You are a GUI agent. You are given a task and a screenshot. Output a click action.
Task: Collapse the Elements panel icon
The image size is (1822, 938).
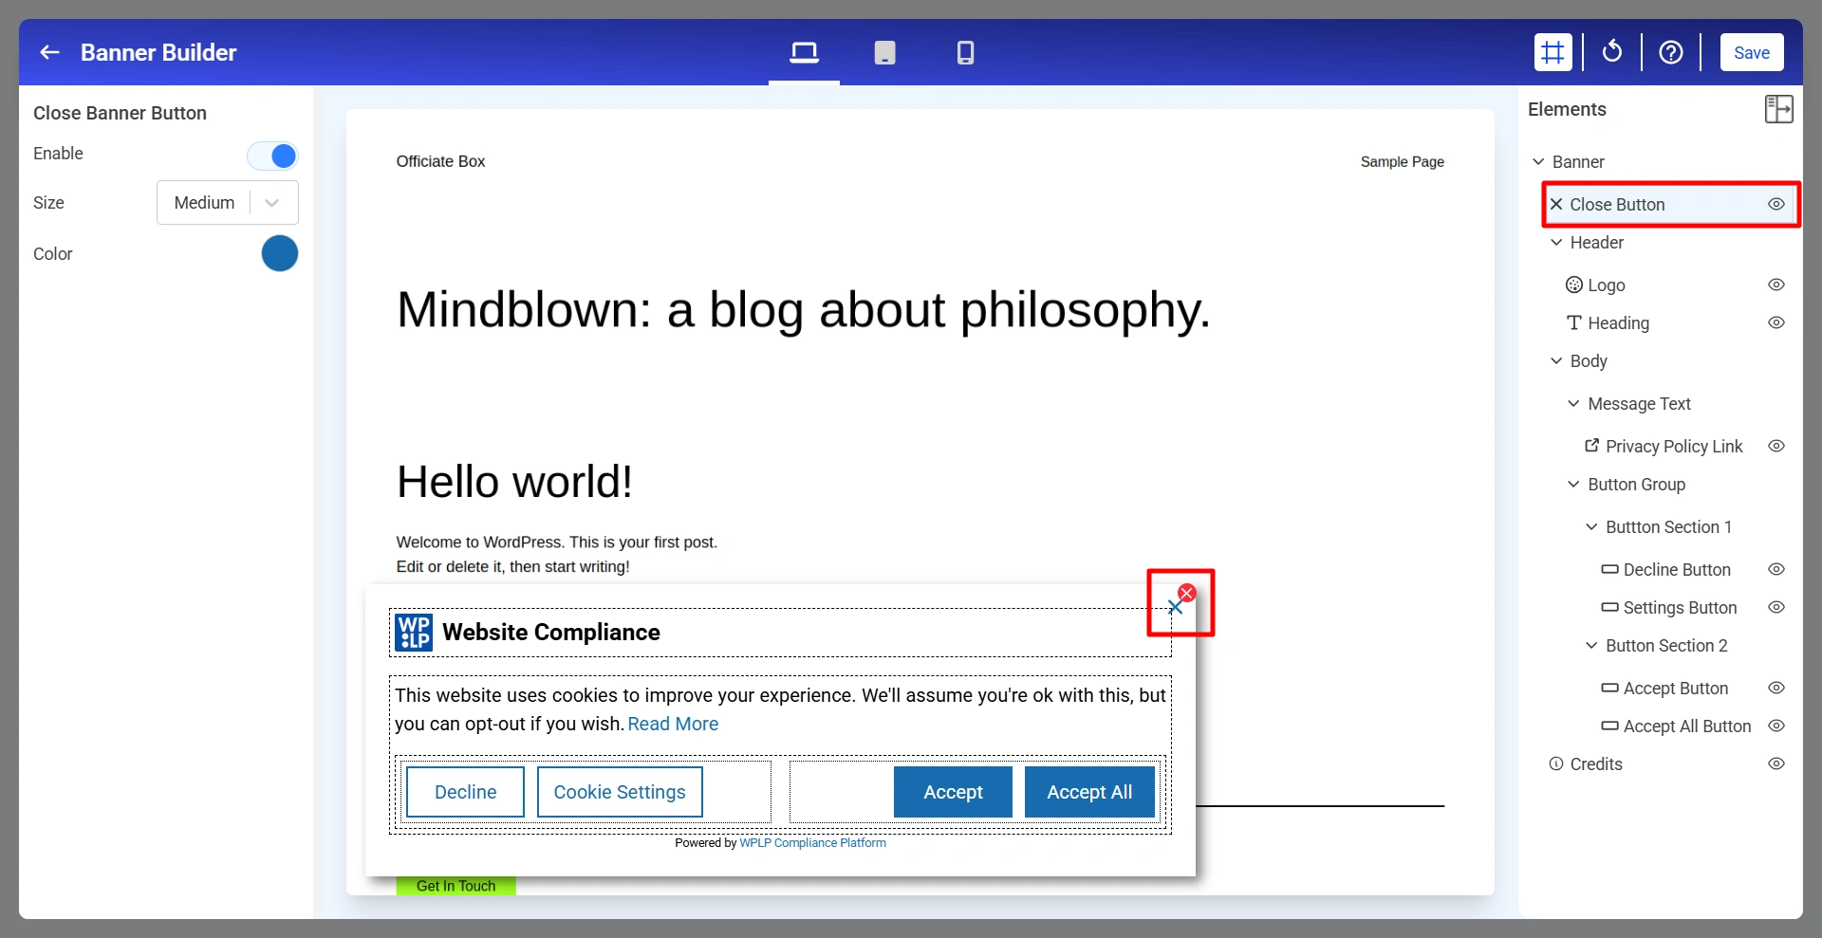click(1778, 109)
